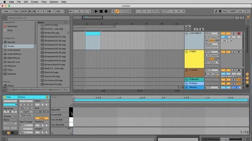Open the groove pool hot-swap icon

pos(15,116)
